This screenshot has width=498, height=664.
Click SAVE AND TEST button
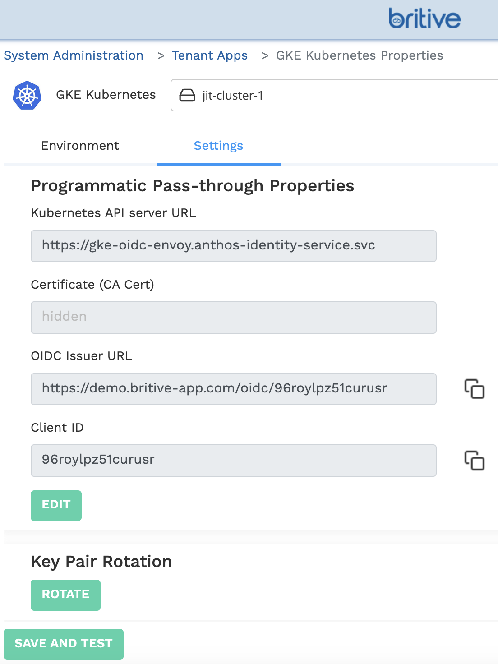click(64, 644)
